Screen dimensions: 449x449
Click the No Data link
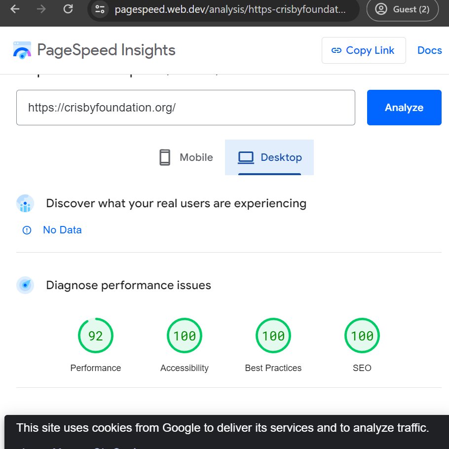pos(62,230)
